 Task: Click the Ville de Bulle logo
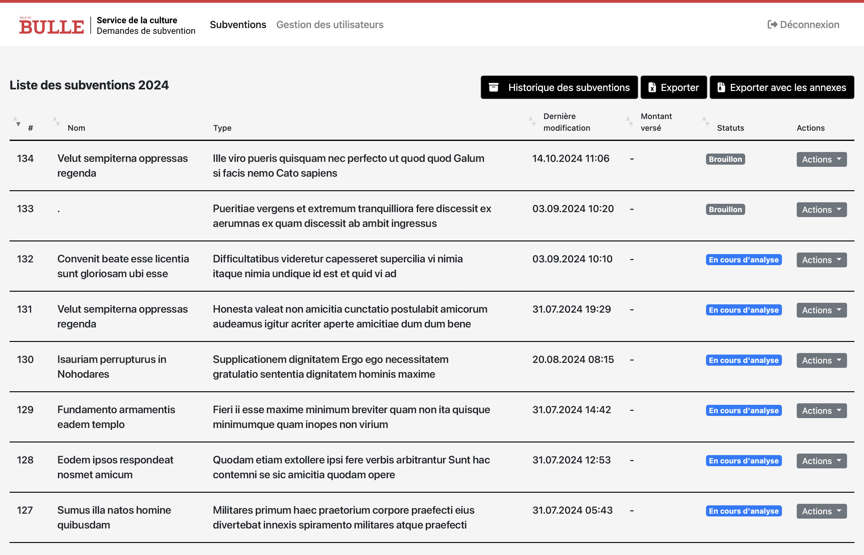tap(51, 26)
